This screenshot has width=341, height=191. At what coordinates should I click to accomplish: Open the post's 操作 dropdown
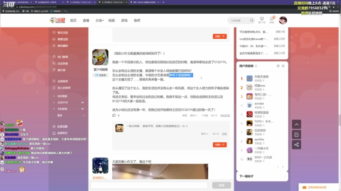click(x=193, y=116)
